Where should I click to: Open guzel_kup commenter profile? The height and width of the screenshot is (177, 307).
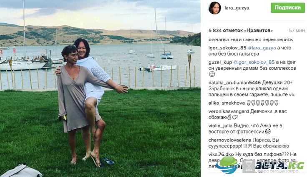tap(220, 62)
